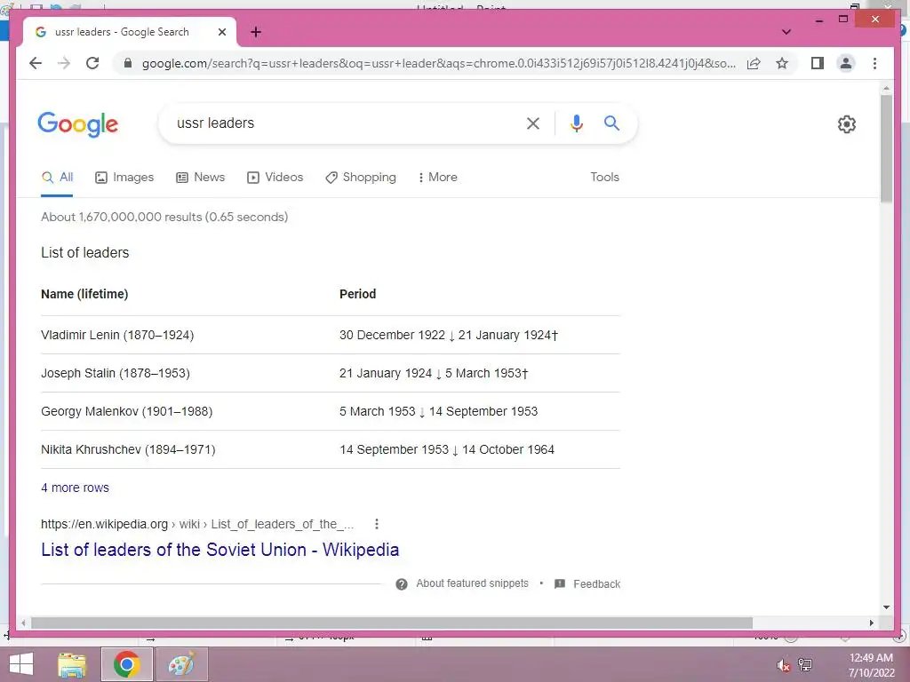Click vertical scrollbar down arrow

886,607
